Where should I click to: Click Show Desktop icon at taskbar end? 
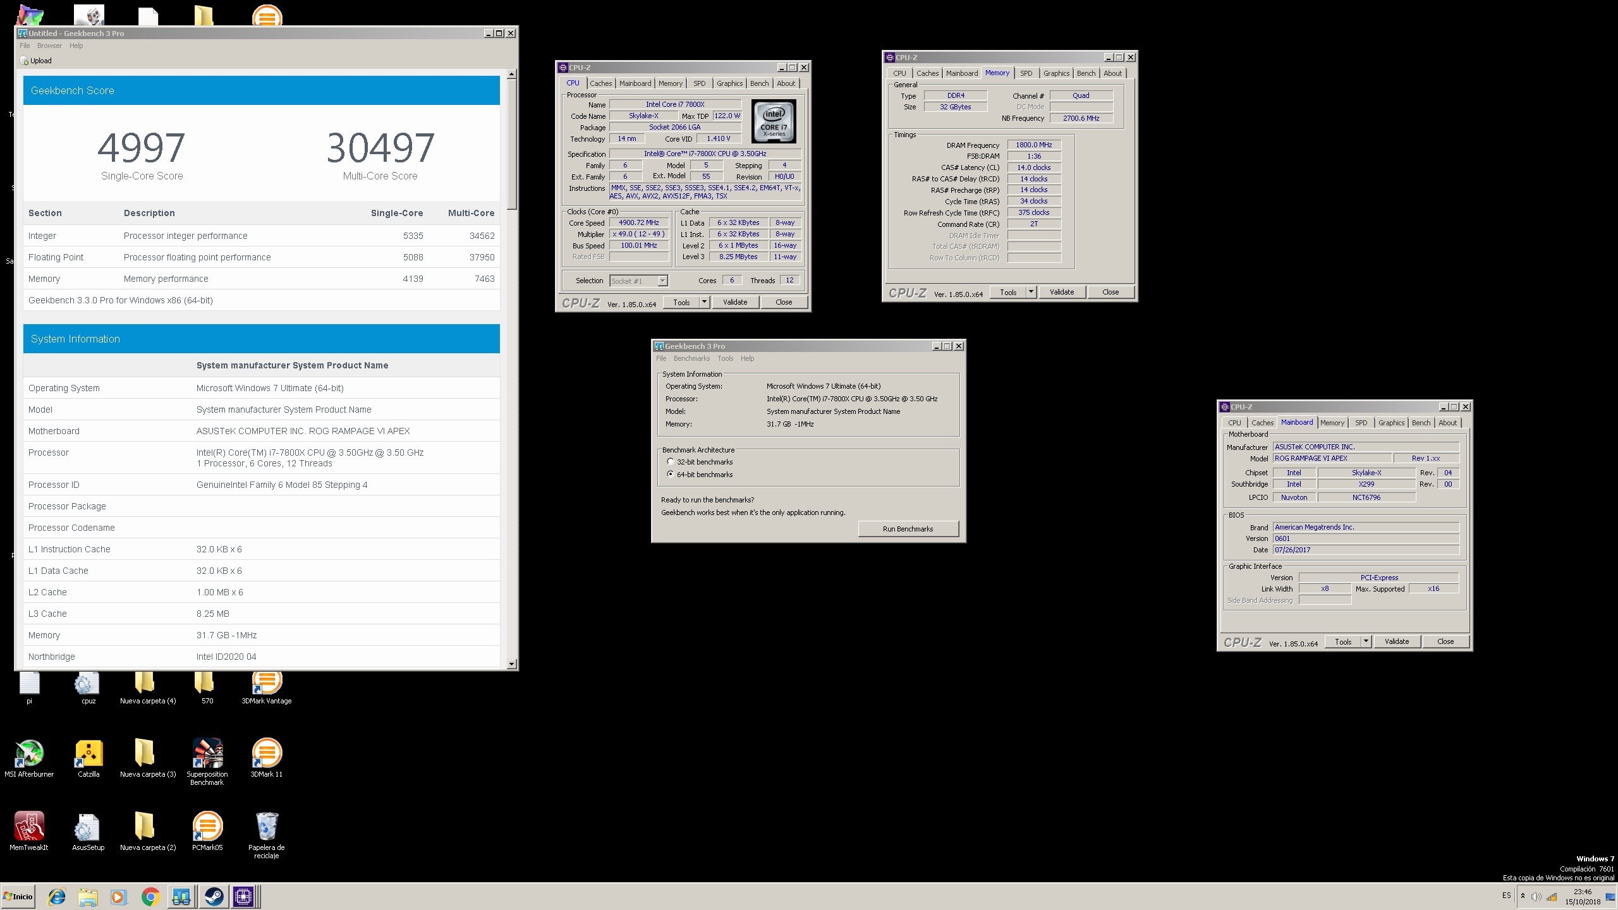pos(1610,897)
